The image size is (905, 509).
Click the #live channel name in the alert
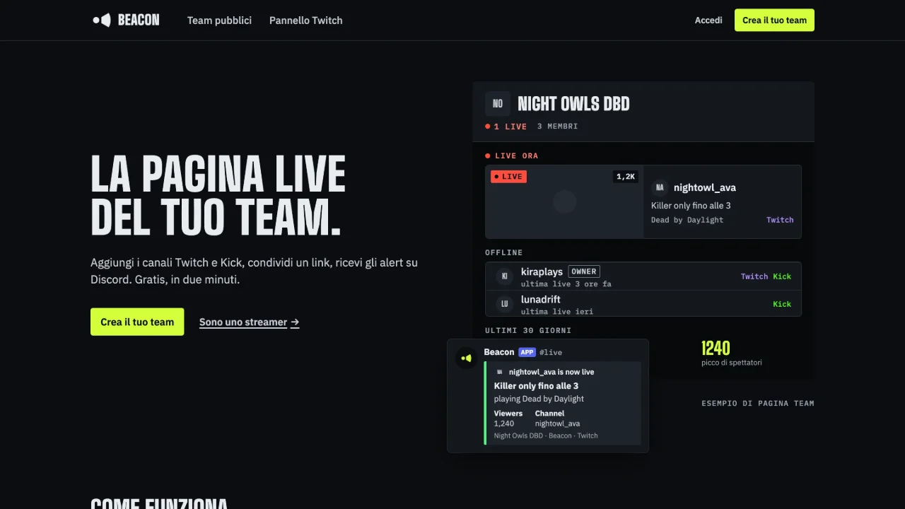[x=551, y=352]
